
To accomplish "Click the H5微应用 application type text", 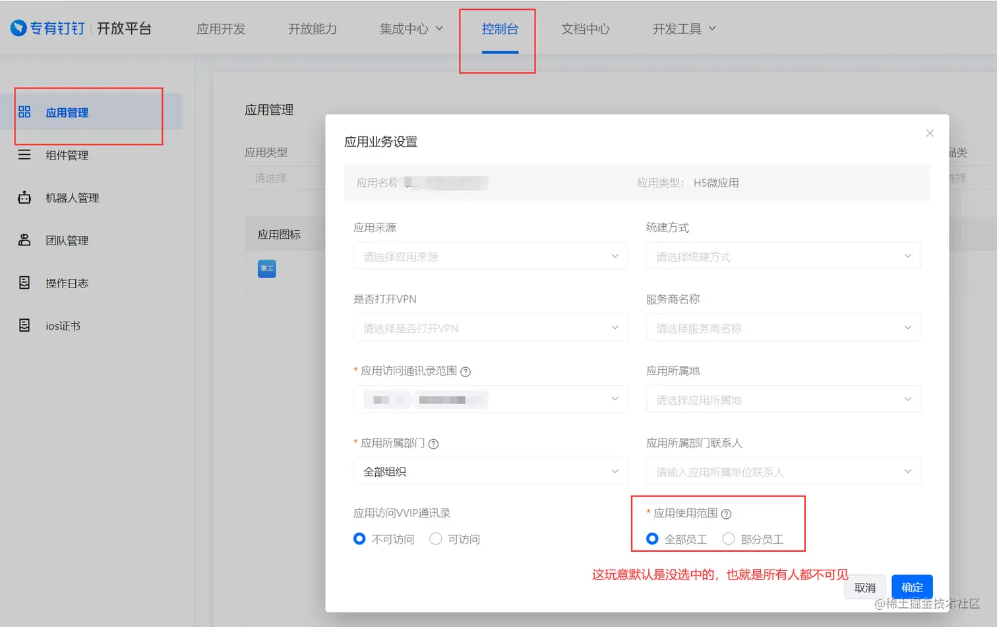I will [716, 183].
